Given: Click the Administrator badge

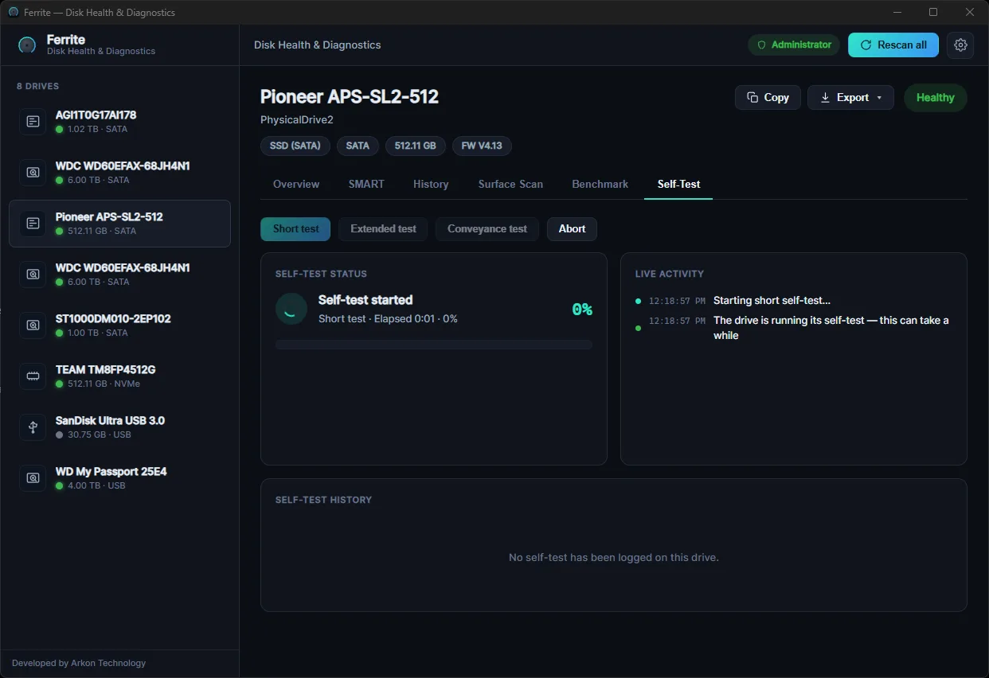Looking at the screenshot, I should [795, 45].
